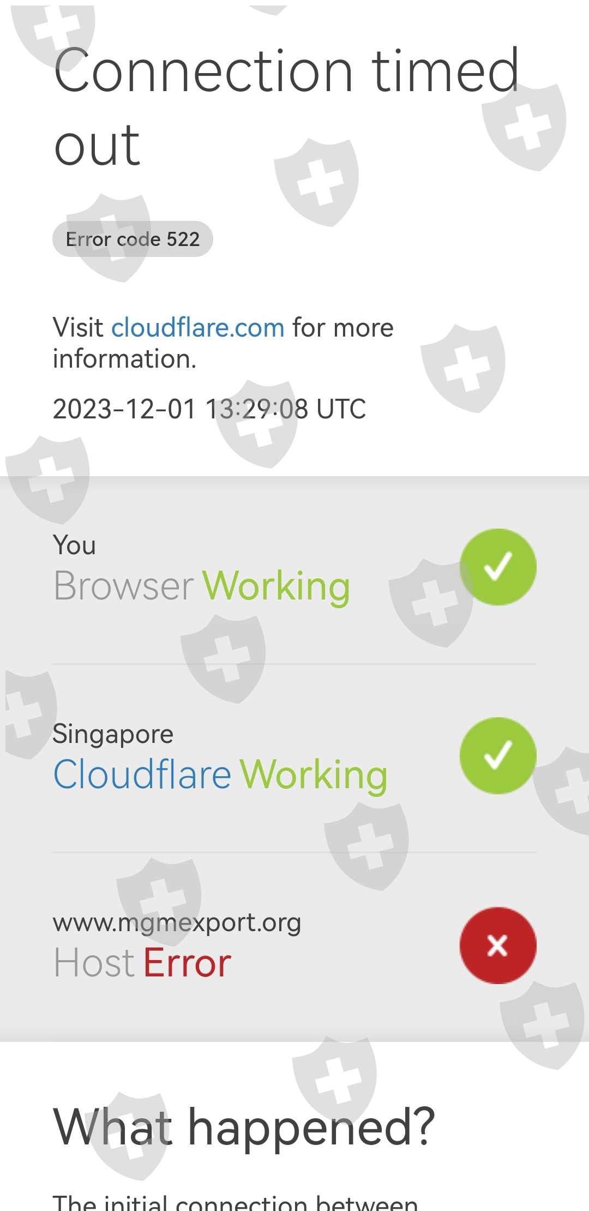This screenshot has height=1211, width=589.
Task: Click the shield watermark overlapping the timestamp
Action: click(257, 424)
